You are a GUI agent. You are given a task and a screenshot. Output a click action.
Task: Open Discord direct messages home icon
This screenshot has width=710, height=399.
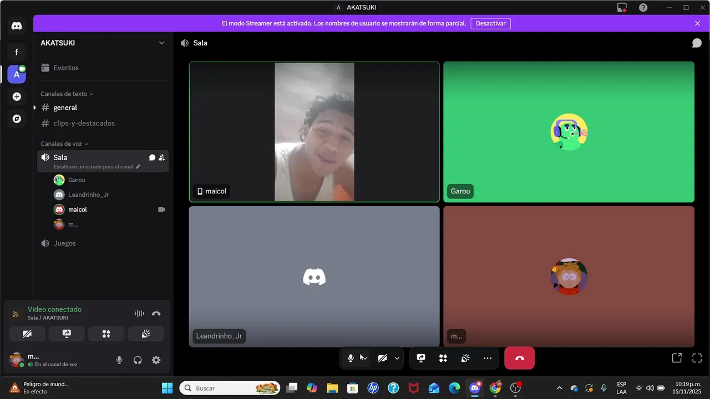click(x=17, y=25)
